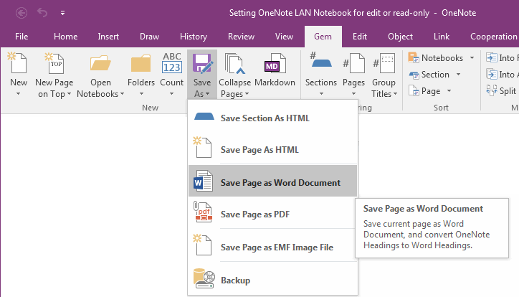
Task: Choose Save Page as PDF
Action: 272,214
